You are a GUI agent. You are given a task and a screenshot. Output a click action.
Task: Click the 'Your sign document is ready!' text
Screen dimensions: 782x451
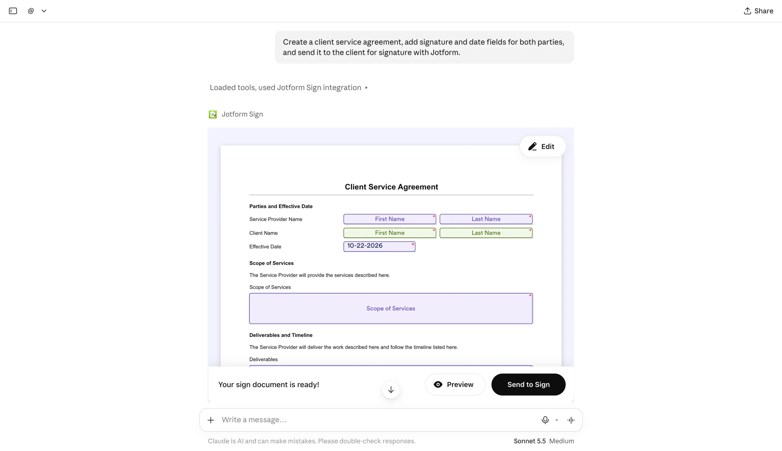pos(269,384)
